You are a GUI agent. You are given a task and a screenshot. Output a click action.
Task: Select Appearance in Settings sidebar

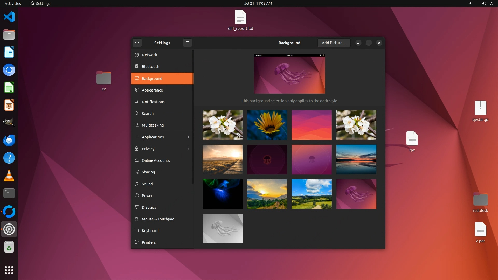point(152,90)
